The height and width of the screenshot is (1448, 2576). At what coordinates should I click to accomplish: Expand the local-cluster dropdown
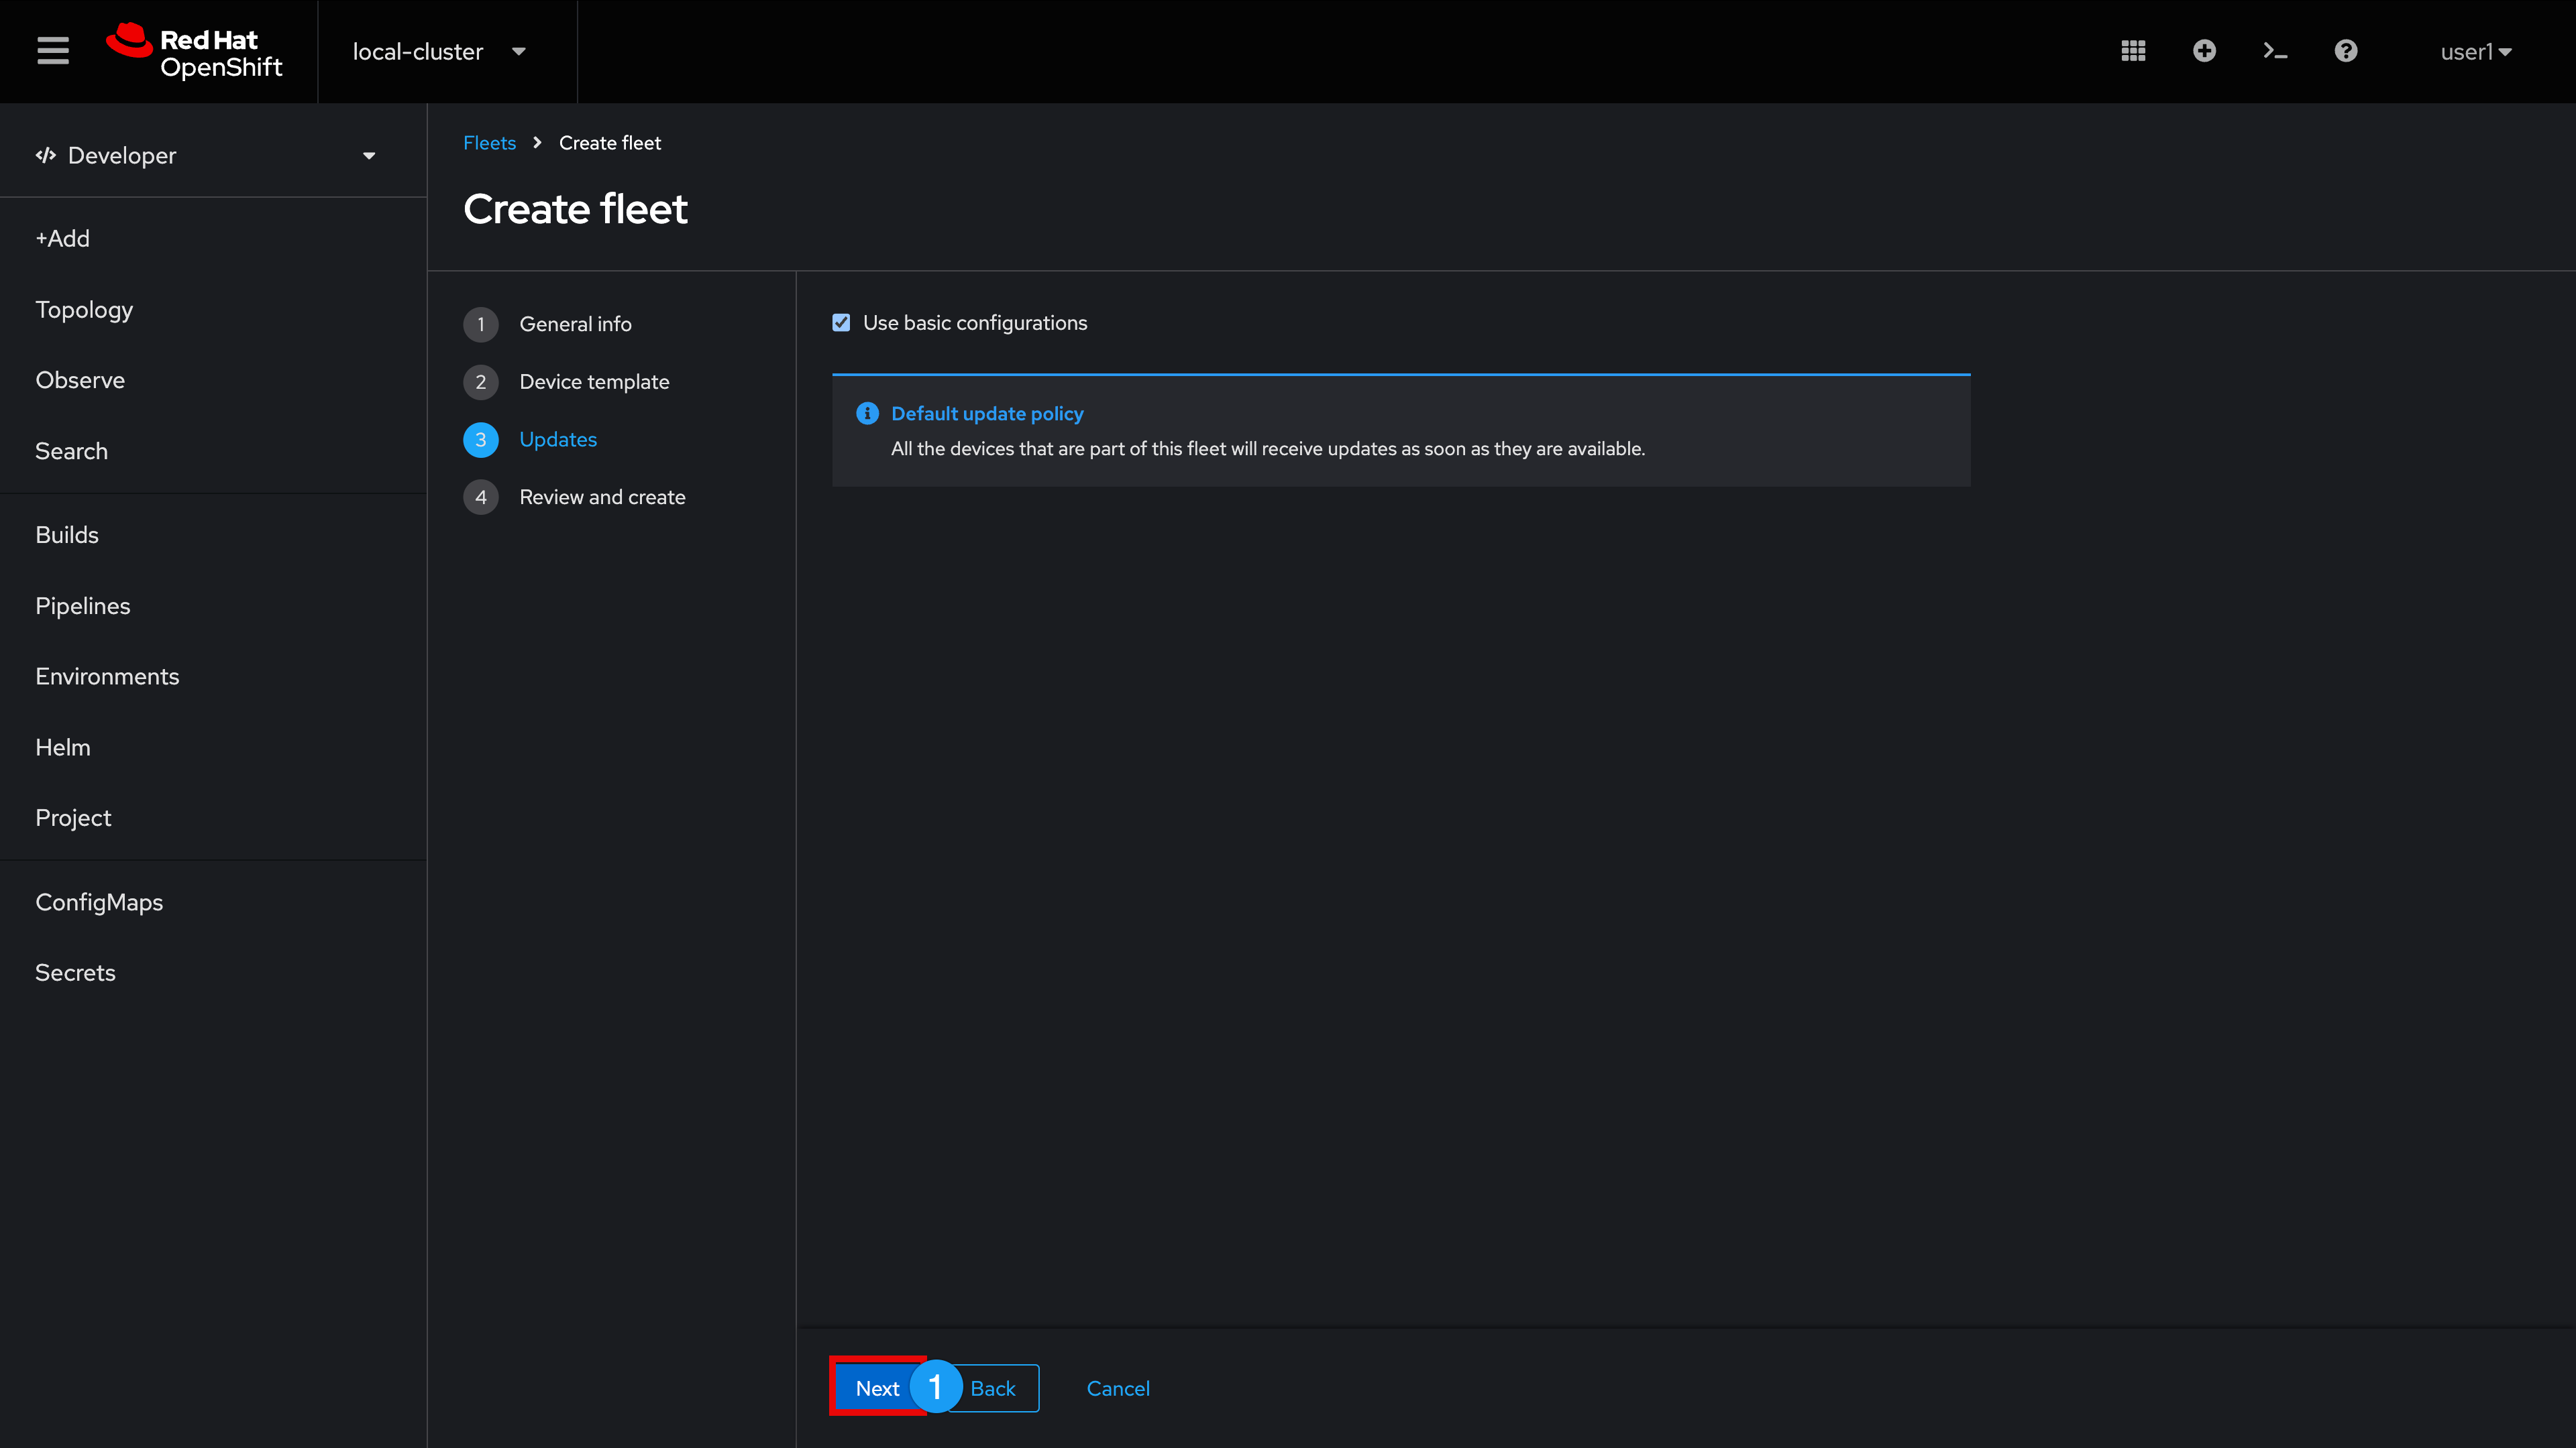(439, 51)
